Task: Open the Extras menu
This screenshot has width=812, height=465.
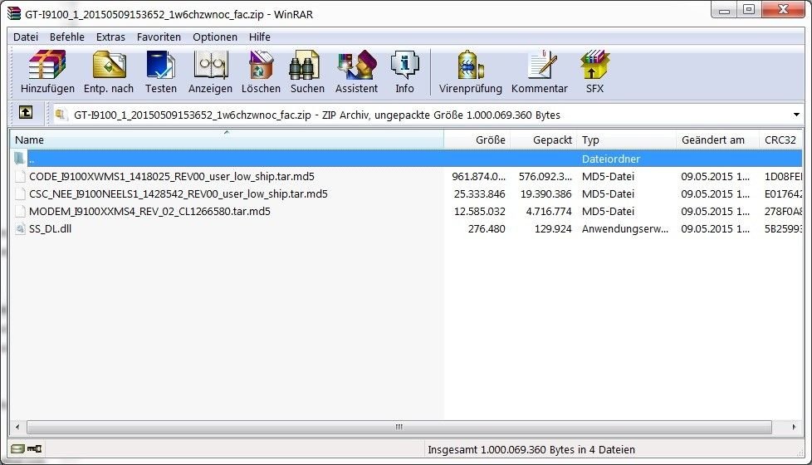Action: 110,37
